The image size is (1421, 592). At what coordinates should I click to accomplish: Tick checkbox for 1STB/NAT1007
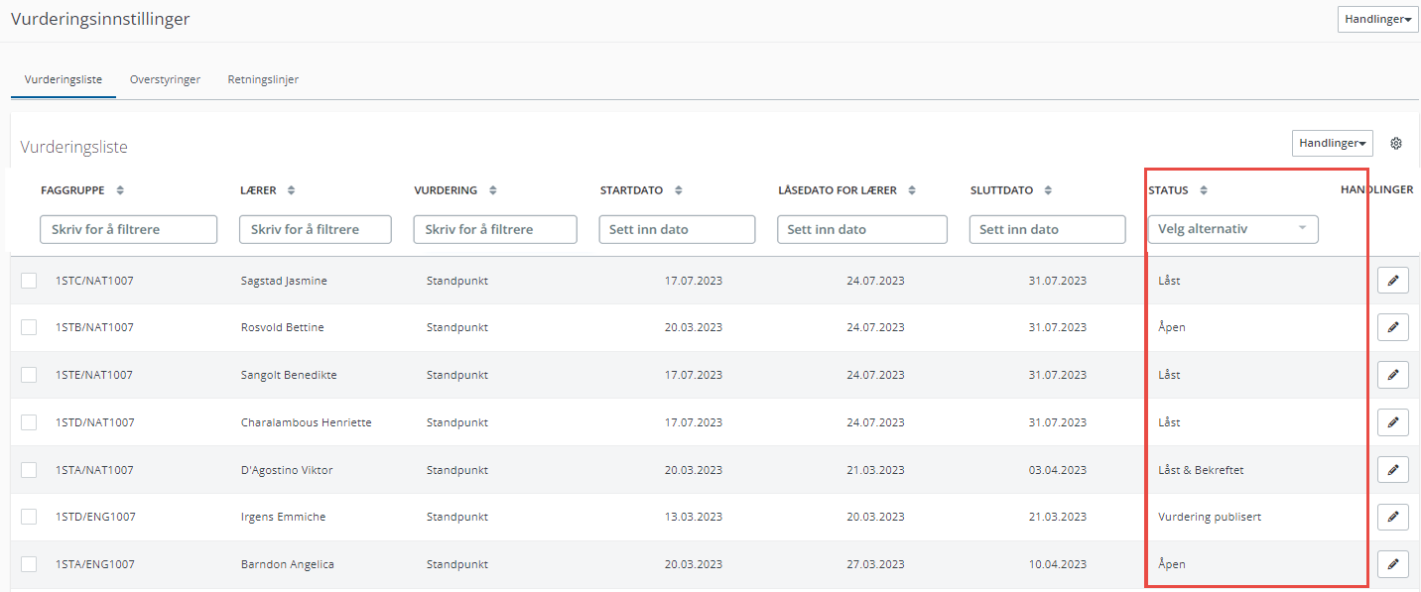pyautogui.click(x=29, y=327)
